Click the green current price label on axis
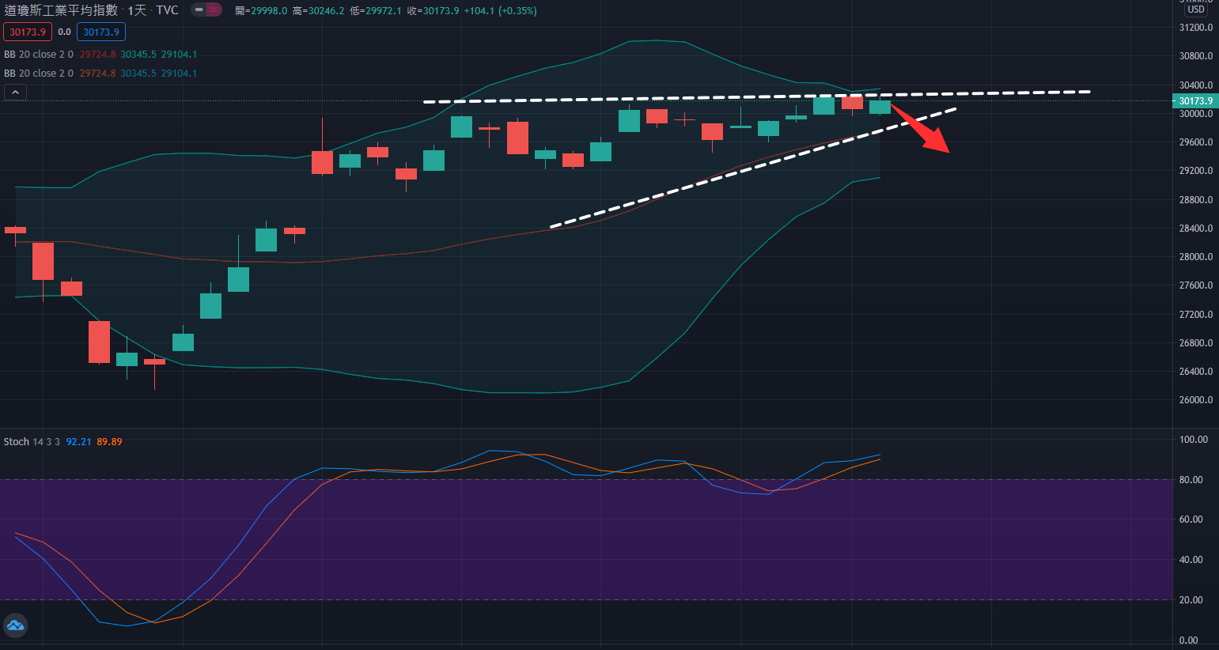The height and width of the screenshot is (650, 1219). click(x=1194, y=101)
